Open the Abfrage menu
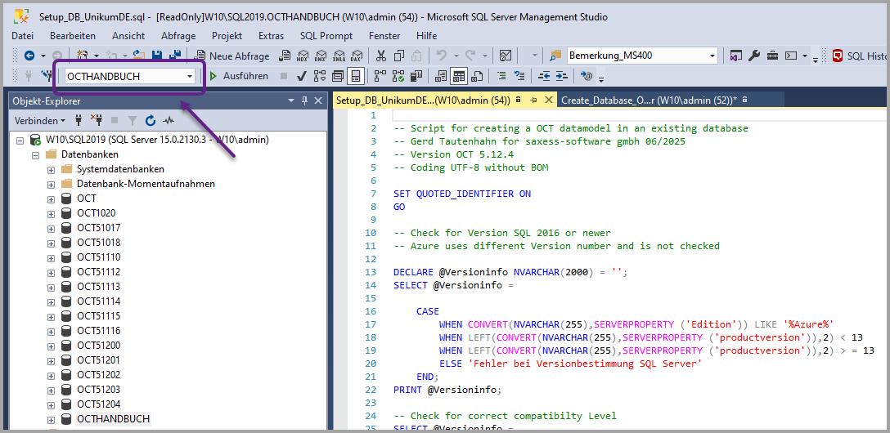Viewport: 890px width, 433px height. pos(178,36)
